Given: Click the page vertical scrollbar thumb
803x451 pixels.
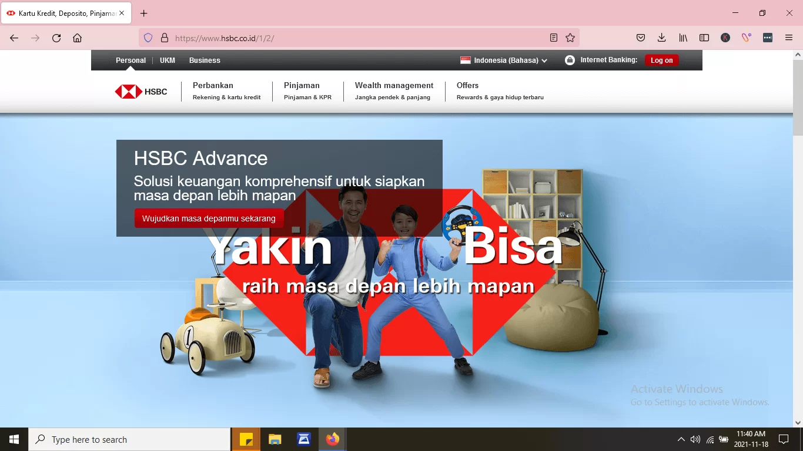Looking at the screenshot, I should pyautogui.click(x=798, y=97).
